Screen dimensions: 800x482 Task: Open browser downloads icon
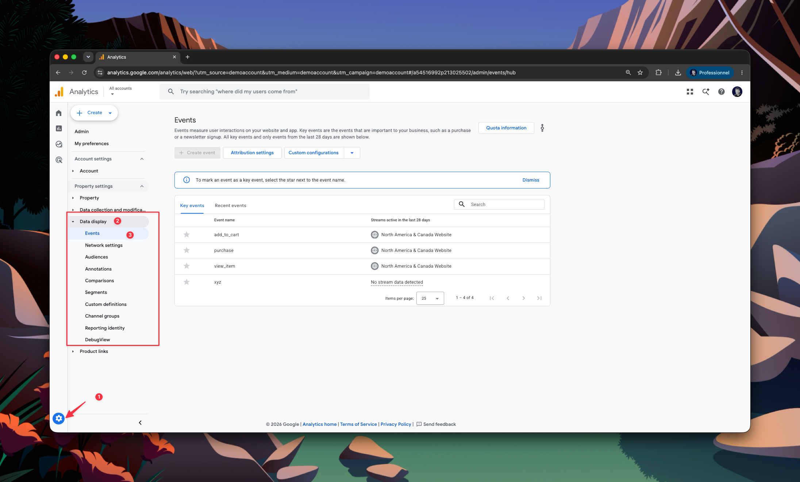[678, 73]
